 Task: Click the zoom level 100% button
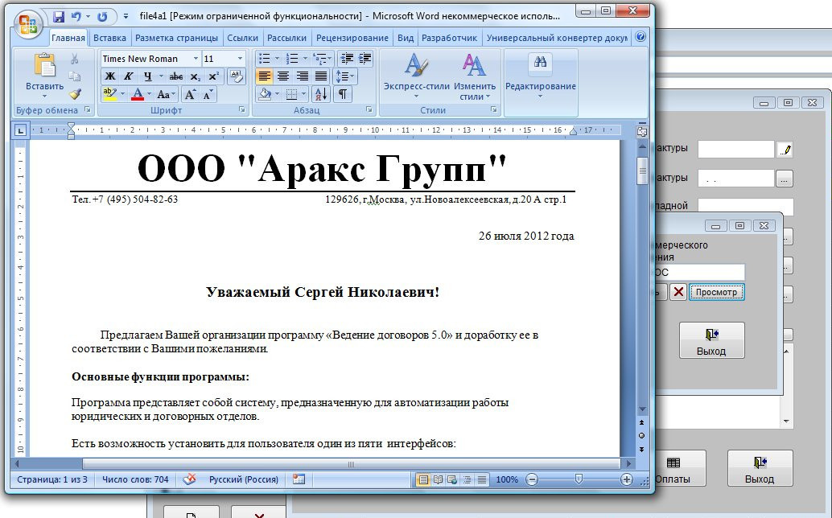[x=507, y=479]
